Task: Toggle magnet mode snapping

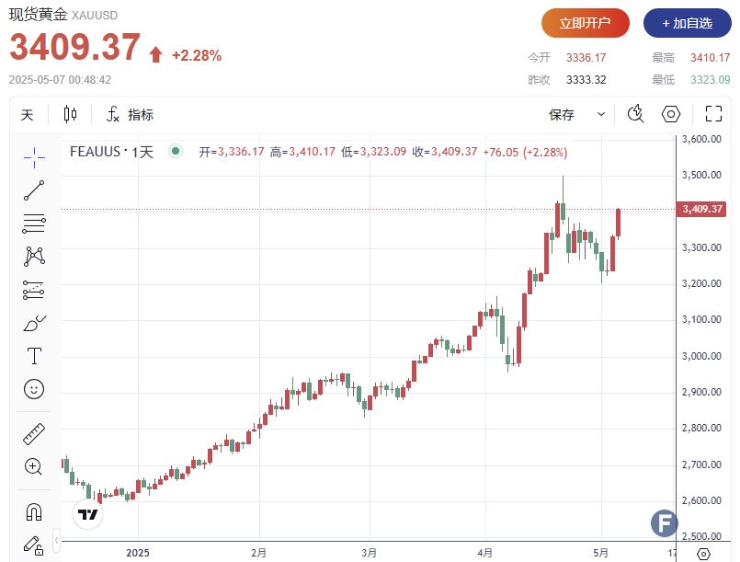Action: (34, 510)
